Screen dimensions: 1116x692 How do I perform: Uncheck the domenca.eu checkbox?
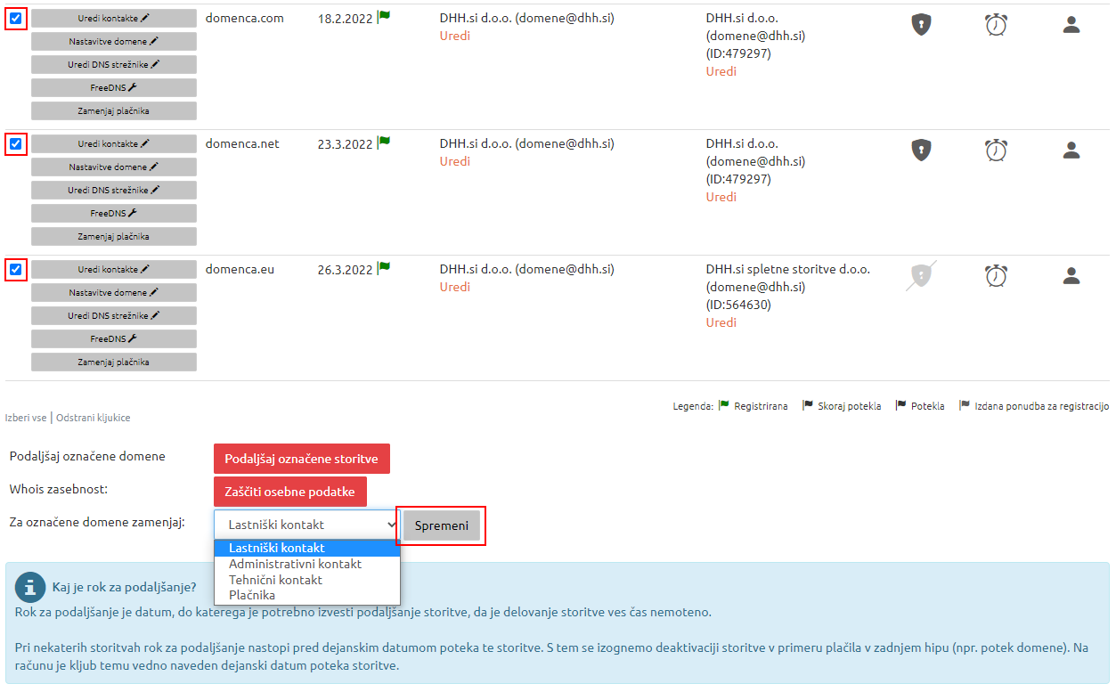tap(16, 269)
